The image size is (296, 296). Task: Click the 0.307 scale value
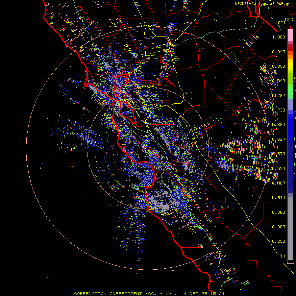coord(279,227)
